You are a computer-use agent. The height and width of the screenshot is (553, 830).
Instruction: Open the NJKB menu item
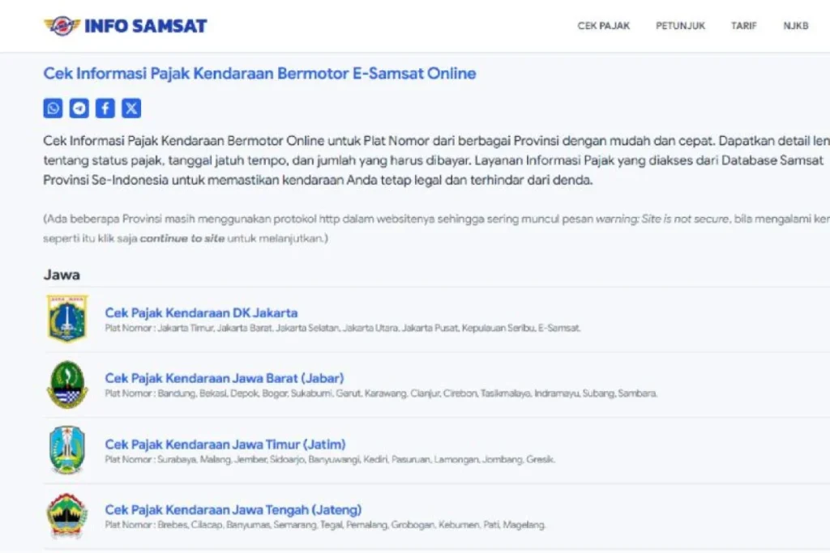(x=796, y=25)
